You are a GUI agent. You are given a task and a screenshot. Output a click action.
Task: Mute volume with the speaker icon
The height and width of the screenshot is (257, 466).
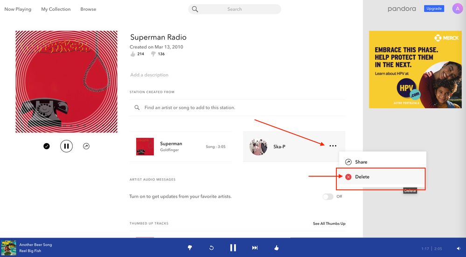458,249
